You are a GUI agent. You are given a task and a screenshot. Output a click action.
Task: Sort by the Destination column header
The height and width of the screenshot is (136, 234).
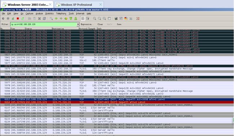(x=65, y=29)
